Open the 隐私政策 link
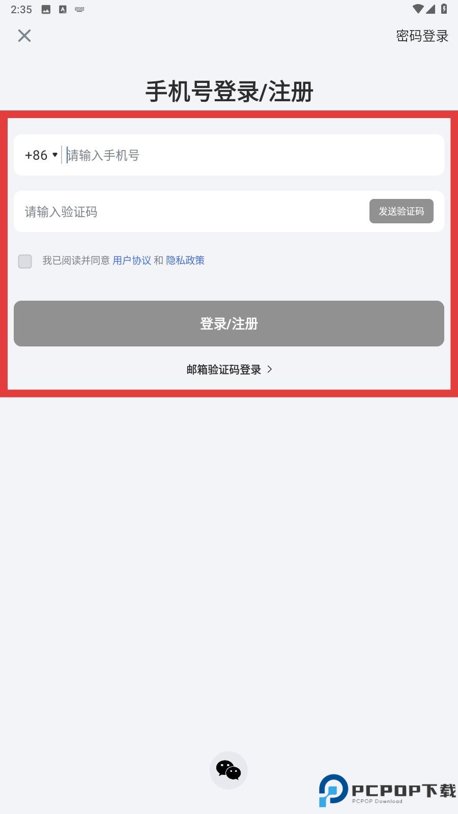Viewport: 458px width, 814px height. click(x=185, y=260)
